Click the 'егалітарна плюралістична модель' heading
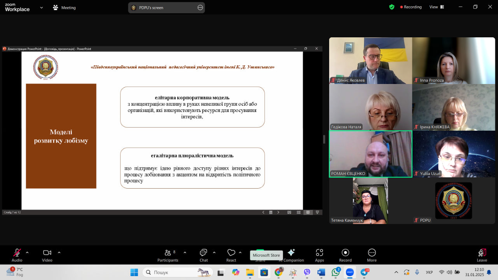The height and width of the screenshot is (280, 498). [x=192, y=156]
